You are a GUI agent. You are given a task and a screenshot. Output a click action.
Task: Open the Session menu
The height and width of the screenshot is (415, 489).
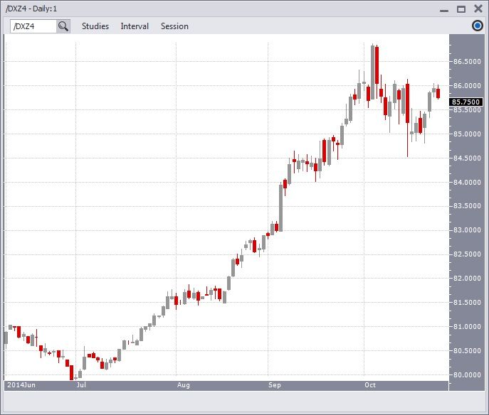[174, 26]
